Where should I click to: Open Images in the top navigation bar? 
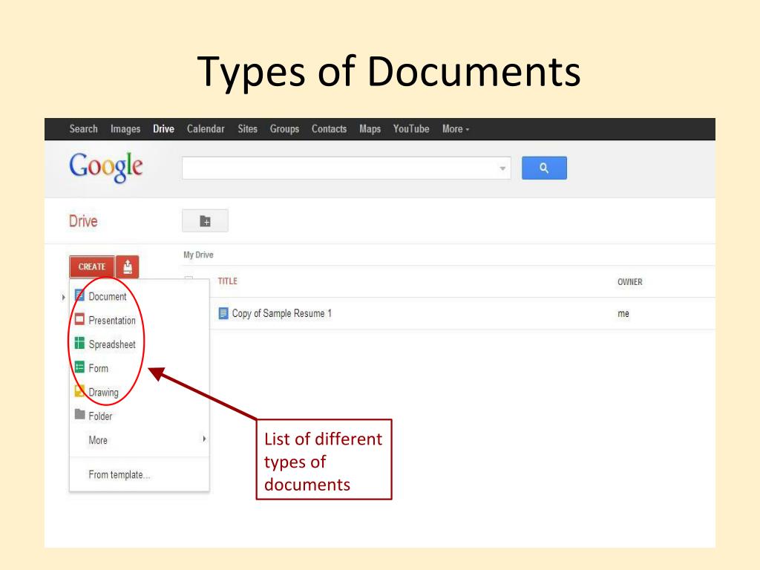[x=125, y=129]
